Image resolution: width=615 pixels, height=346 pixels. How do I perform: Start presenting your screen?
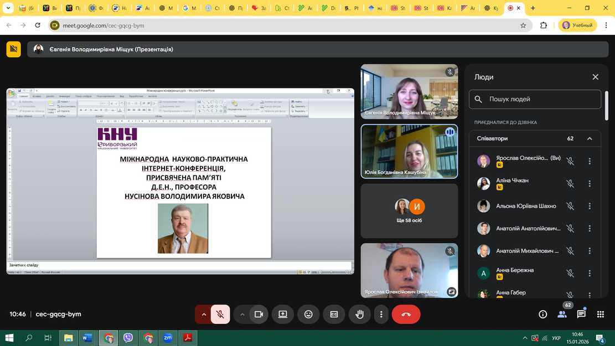click(x=283, y=314)
